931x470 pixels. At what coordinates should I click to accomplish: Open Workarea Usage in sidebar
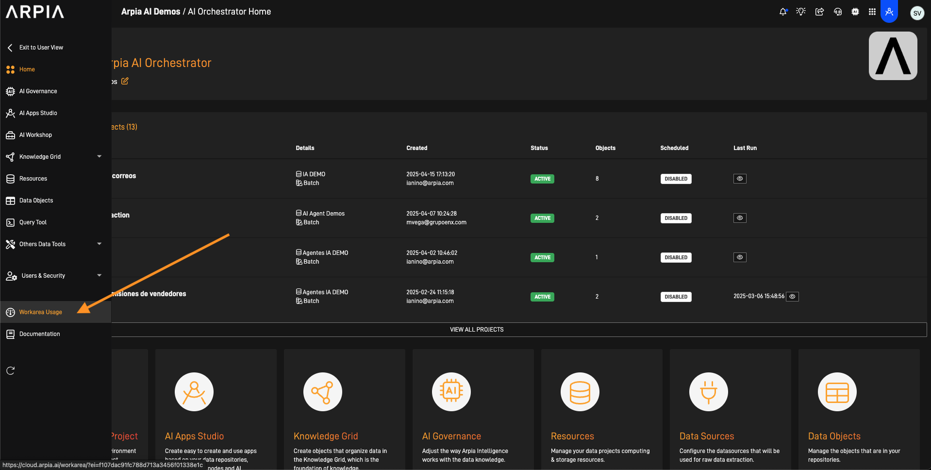coord(41,312)
